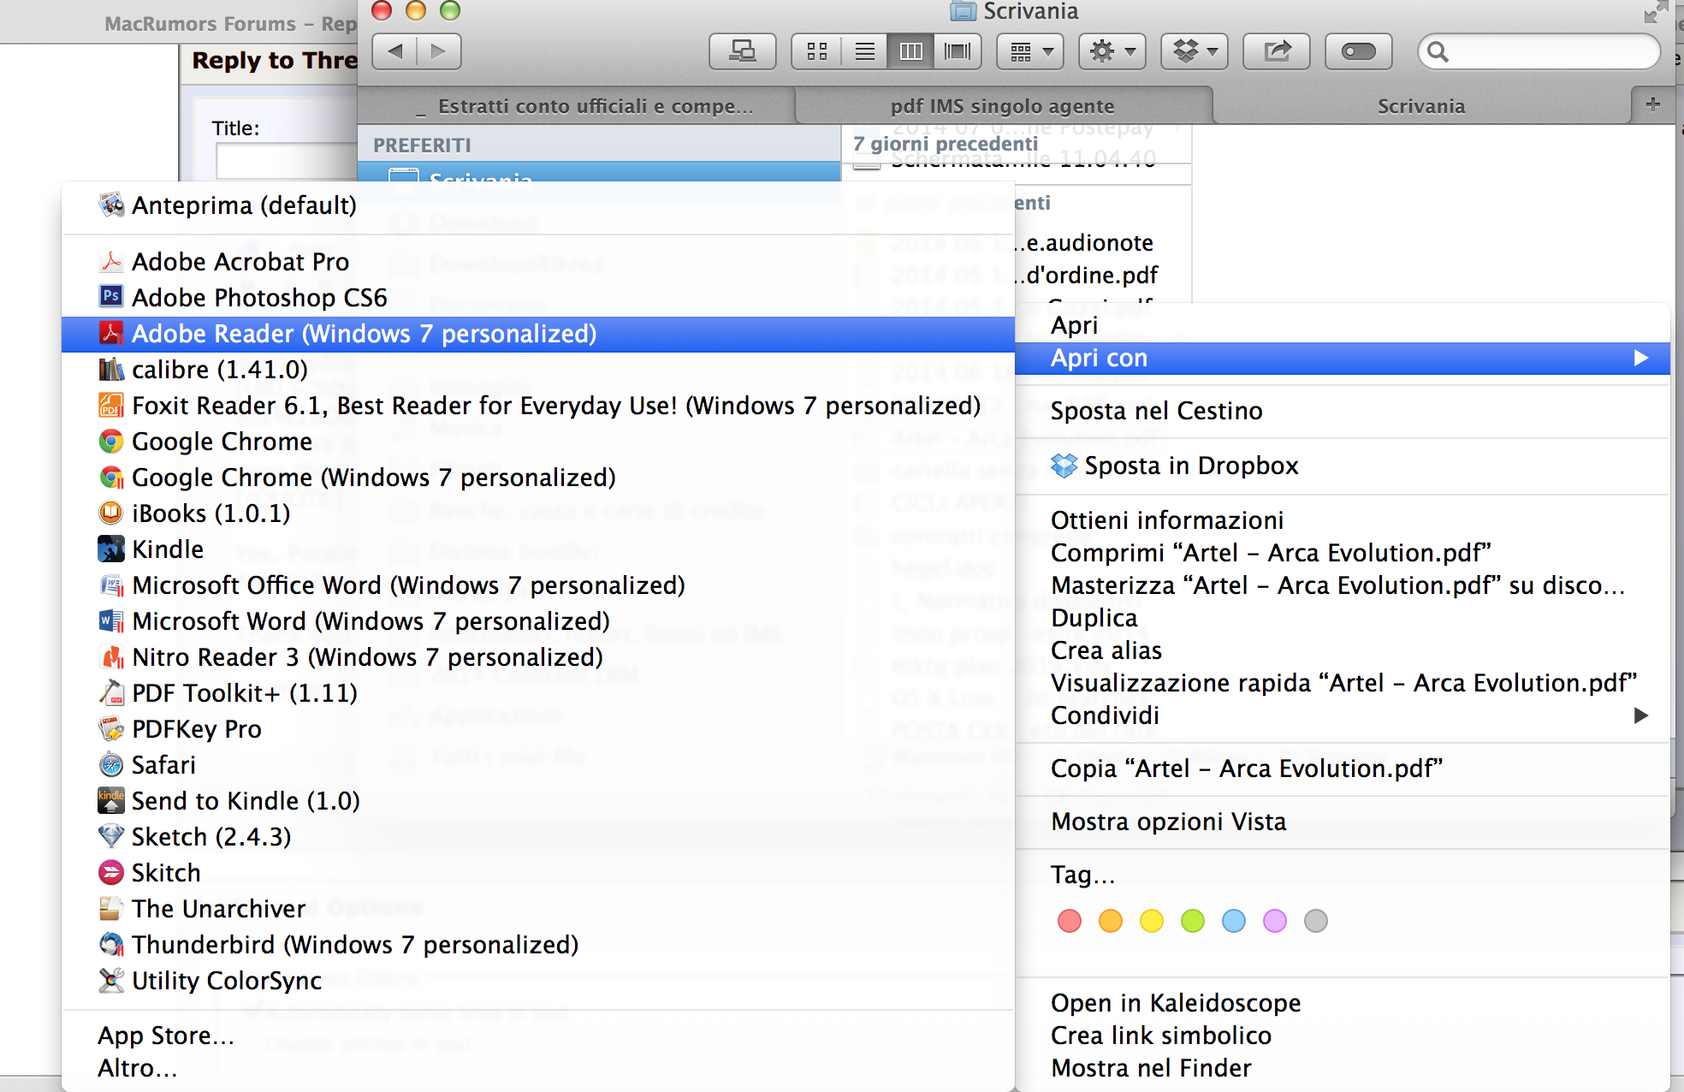
Task: Click Apri in the context menu
Action: [1343, 325]
